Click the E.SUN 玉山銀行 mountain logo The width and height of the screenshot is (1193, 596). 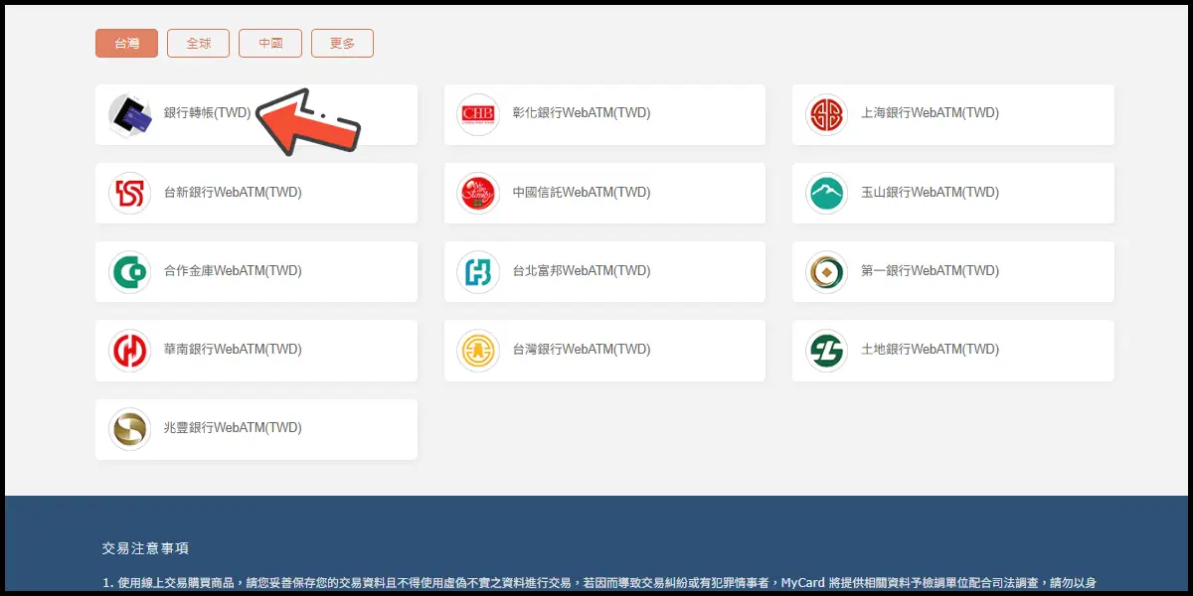pos(826,193)
